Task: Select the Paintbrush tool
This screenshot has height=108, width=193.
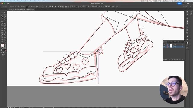Action: (5, 21)
